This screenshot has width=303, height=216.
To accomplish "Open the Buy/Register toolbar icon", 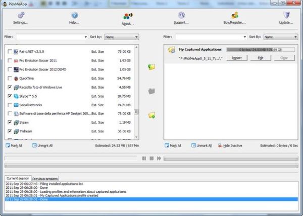I will click(235, 15).
